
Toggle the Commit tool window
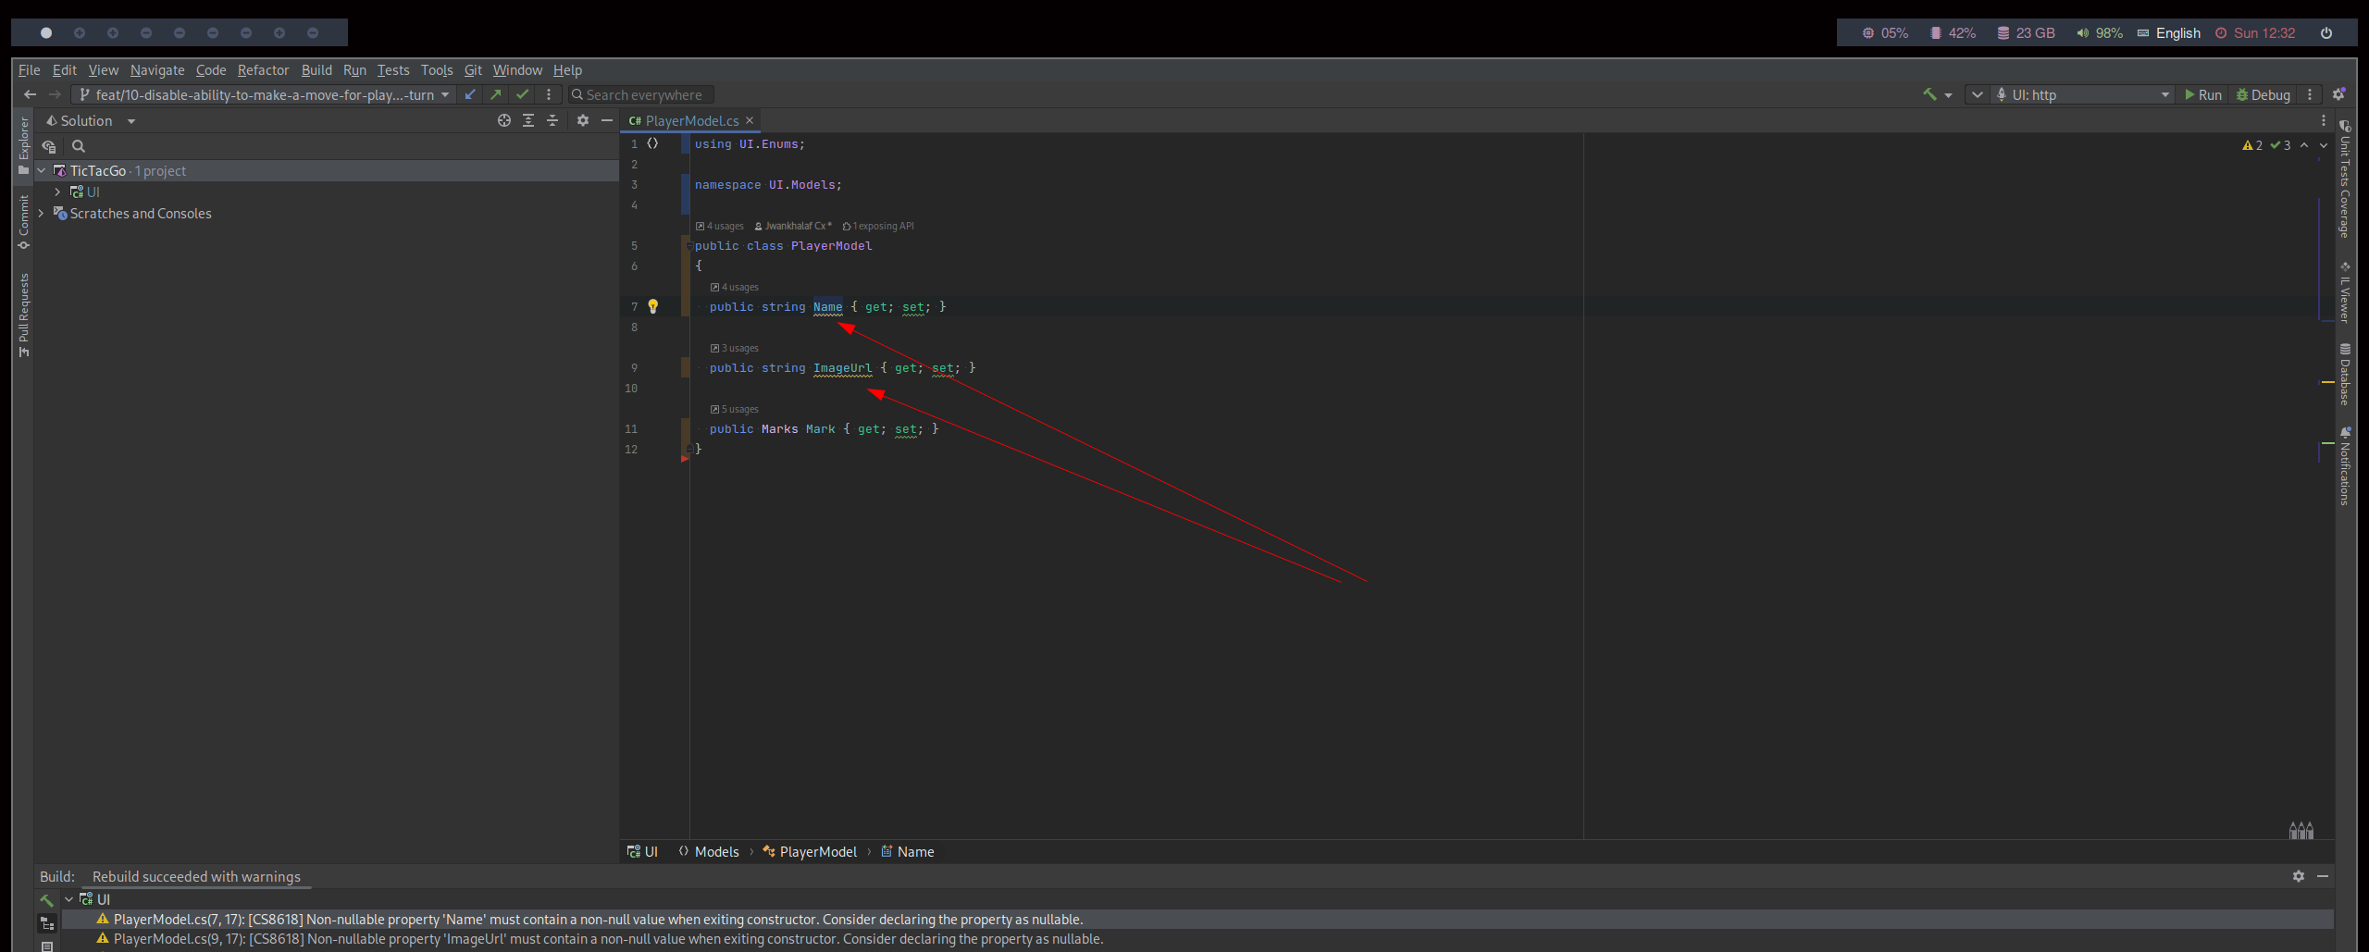click(24, 222)
